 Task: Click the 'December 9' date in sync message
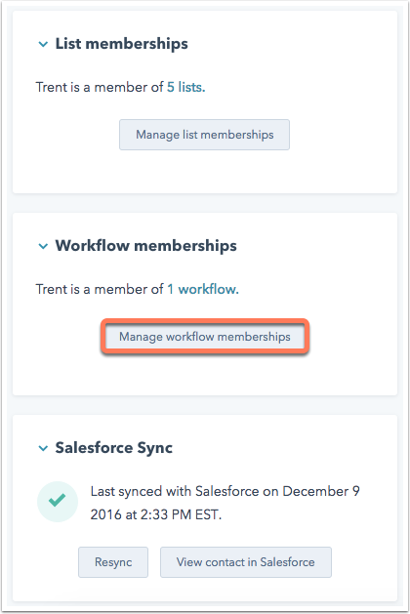tap(321, 491)
